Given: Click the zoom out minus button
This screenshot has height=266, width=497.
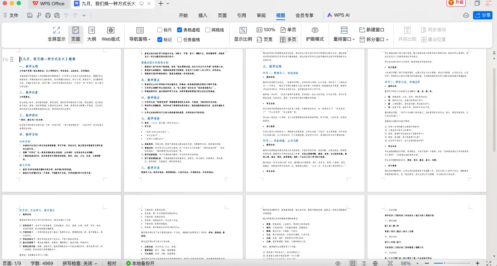Looking at the screenshot, I should coord(427,263).
